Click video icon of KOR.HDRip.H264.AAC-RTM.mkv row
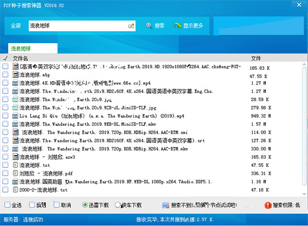 (15, 149)
